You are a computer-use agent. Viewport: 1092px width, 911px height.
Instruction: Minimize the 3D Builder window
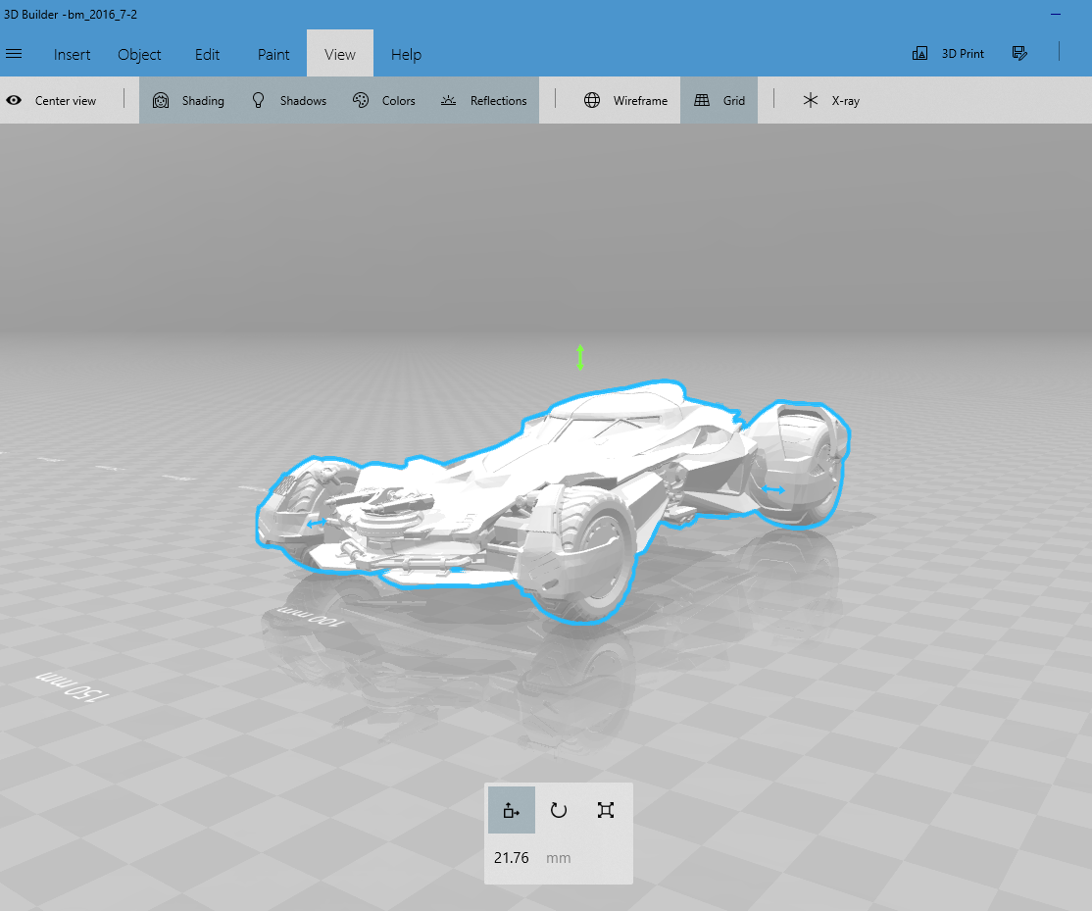[1056, 14]
